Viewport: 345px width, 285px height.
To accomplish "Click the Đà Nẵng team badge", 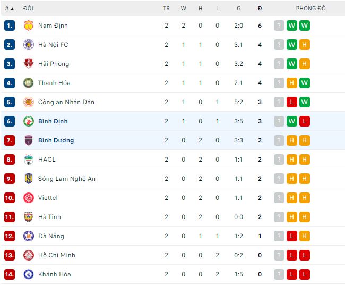I will coord(29,236).
